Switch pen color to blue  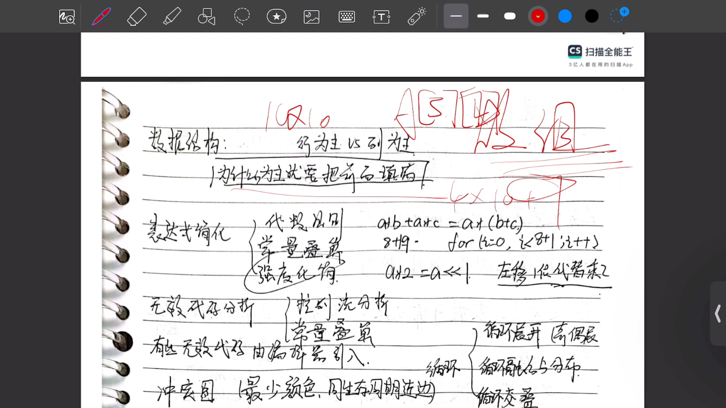565,16
